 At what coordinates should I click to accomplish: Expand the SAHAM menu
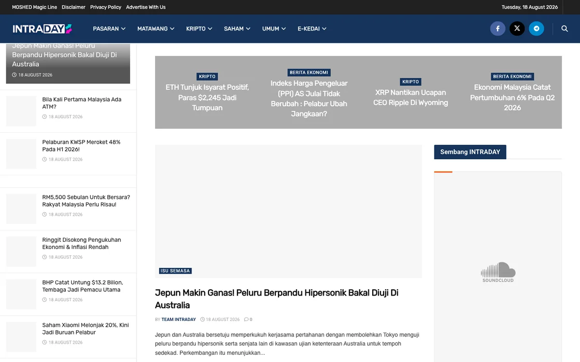pos(237,28)
